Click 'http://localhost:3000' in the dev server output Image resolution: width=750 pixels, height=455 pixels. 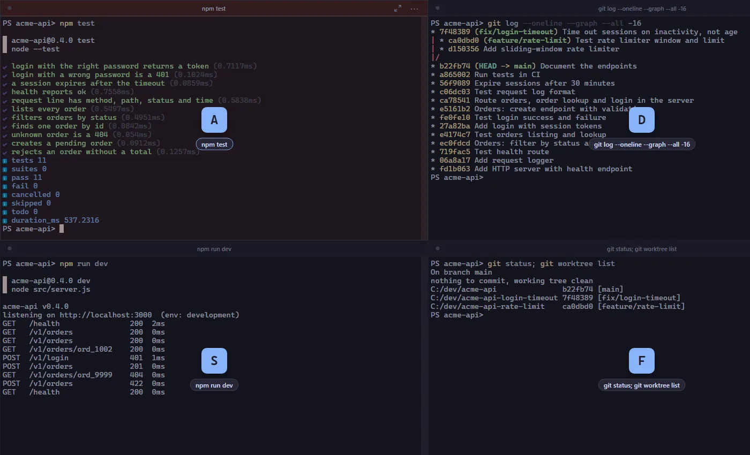pyautogui.click(x=106, y=315)
